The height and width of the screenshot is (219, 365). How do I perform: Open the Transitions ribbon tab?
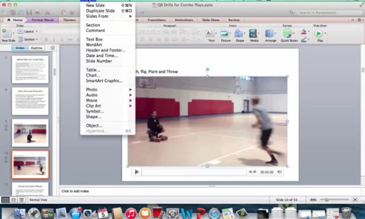[x=157, y=20]
